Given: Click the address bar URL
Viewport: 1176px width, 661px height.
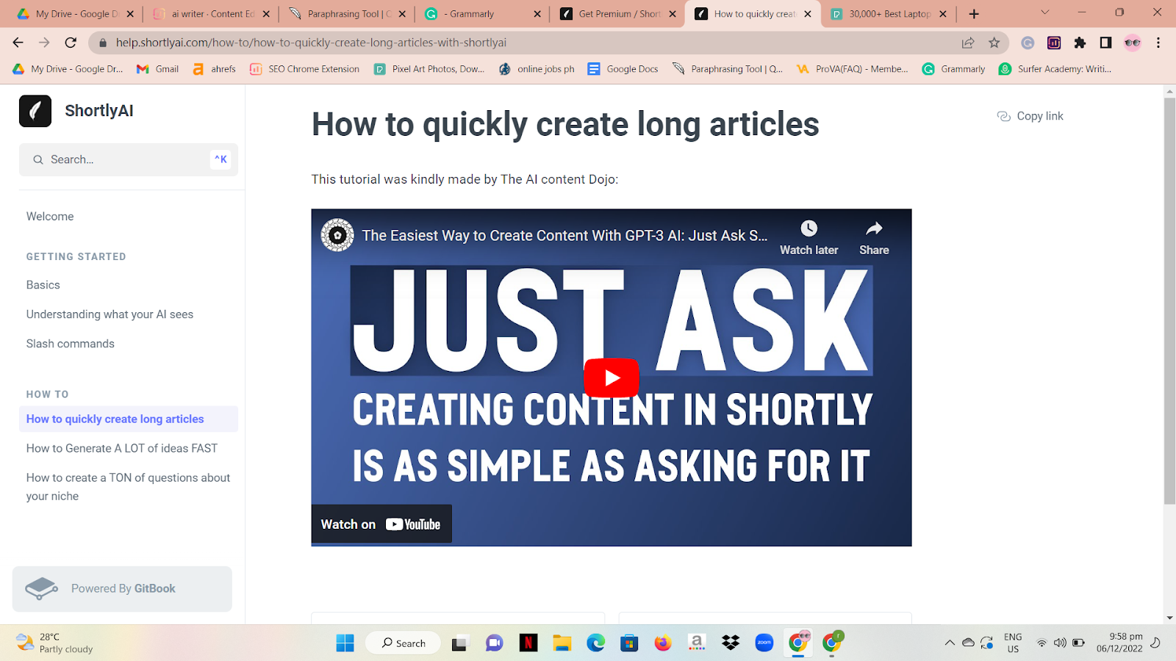Looking at the screenshot, I should click(311, 43).
